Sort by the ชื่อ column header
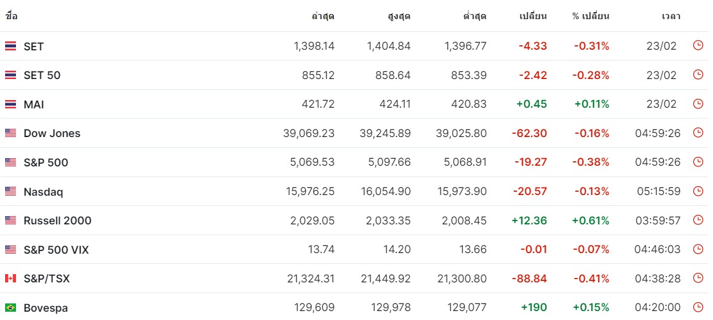Screen dimensions: 713x320 point(11,17)
